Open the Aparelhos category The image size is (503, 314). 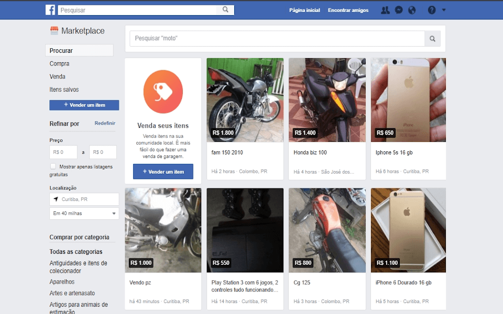62,282
